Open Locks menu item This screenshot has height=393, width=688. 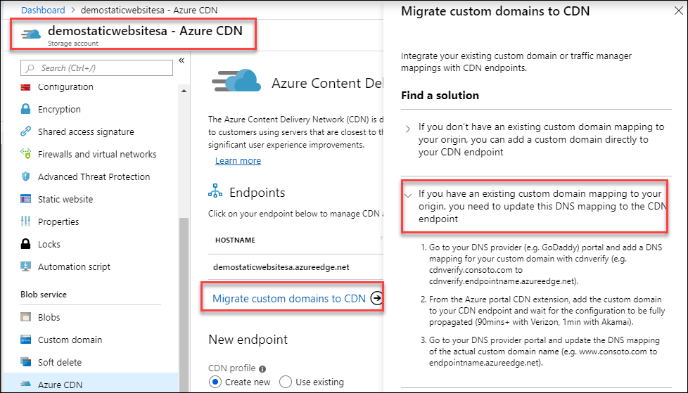coord(49,244)
